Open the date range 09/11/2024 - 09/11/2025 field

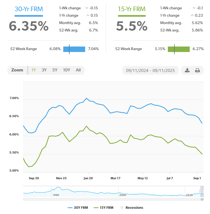point(150,70)
